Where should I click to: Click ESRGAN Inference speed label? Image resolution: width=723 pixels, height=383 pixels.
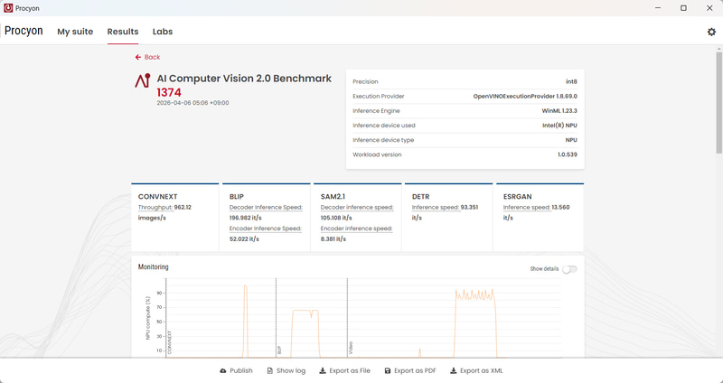tap(527, 208)
